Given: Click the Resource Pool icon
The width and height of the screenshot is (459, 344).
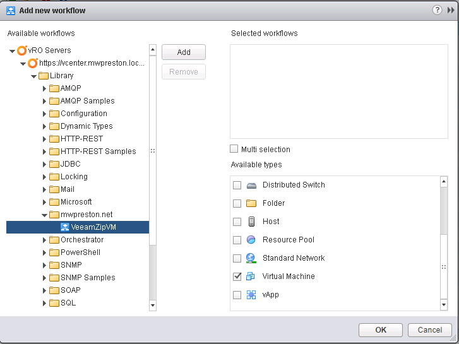Looking at the screenshot, I should click(251, 240).
